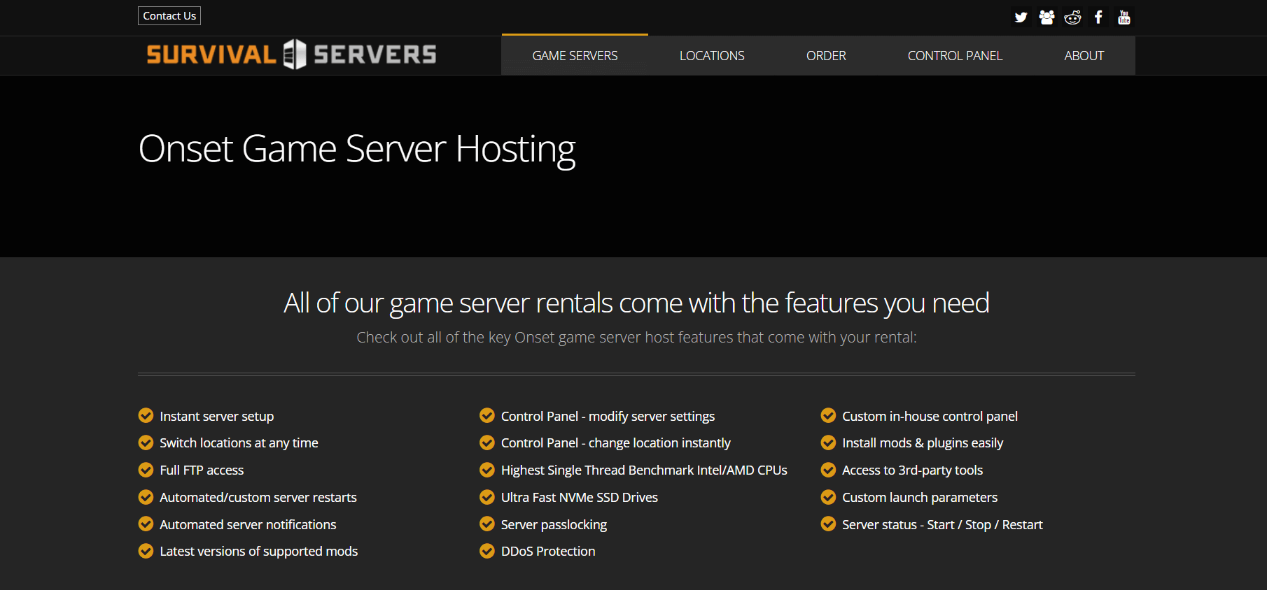Viewport: 1267px width, 590px height.
Task: Select the Automated server notifications text
Action: click(x=248, y=524)
